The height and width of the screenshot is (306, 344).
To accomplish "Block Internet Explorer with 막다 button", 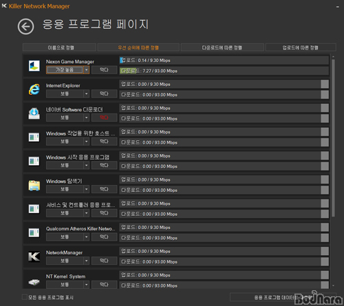I will click(104, 94).
